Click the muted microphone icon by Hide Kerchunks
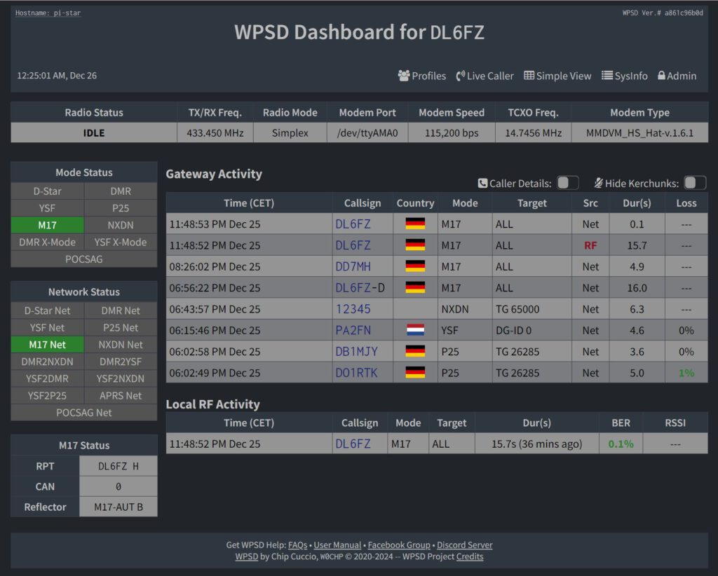 point(598,183)
